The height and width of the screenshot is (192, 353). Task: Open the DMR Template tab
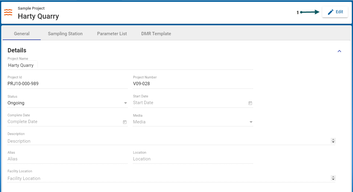pyautogui.click(x=156, y=34)
